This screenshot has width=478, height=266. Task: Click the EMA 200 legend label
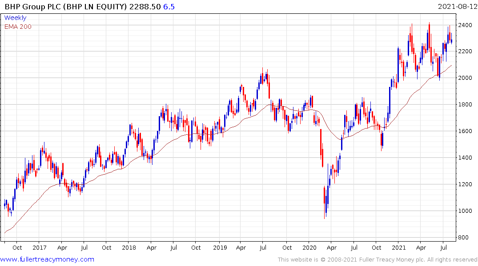click(18, 27)
